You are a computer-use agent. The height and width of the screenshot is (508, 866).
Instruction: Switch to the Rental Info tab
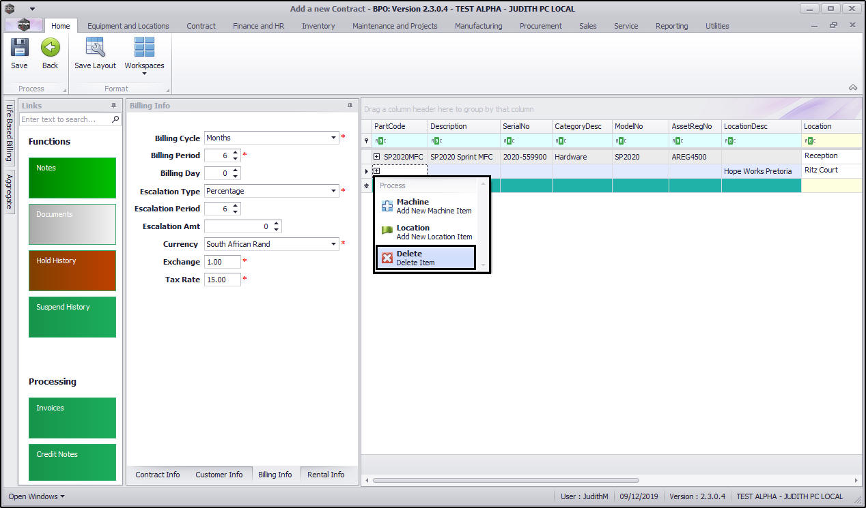click(326, 475)
